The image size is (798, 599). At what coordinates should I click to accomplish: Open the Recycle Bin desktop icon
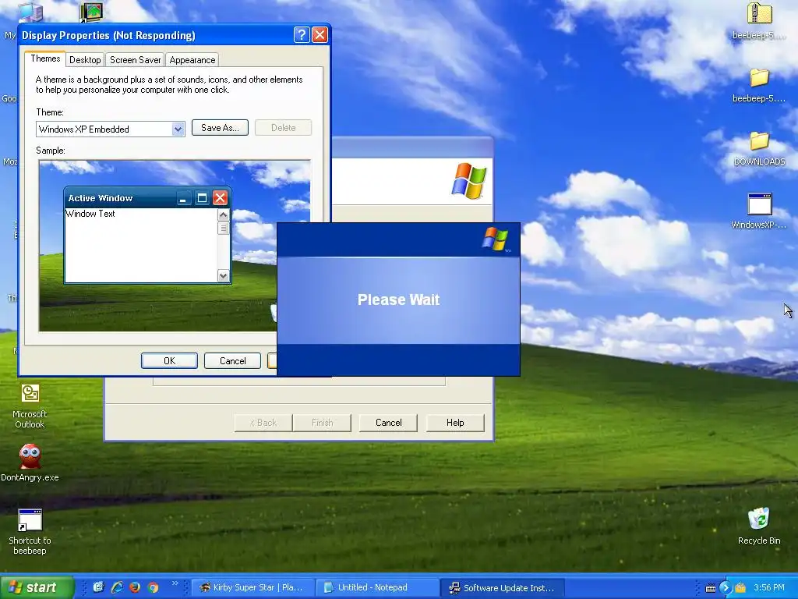tap(759, 526)
